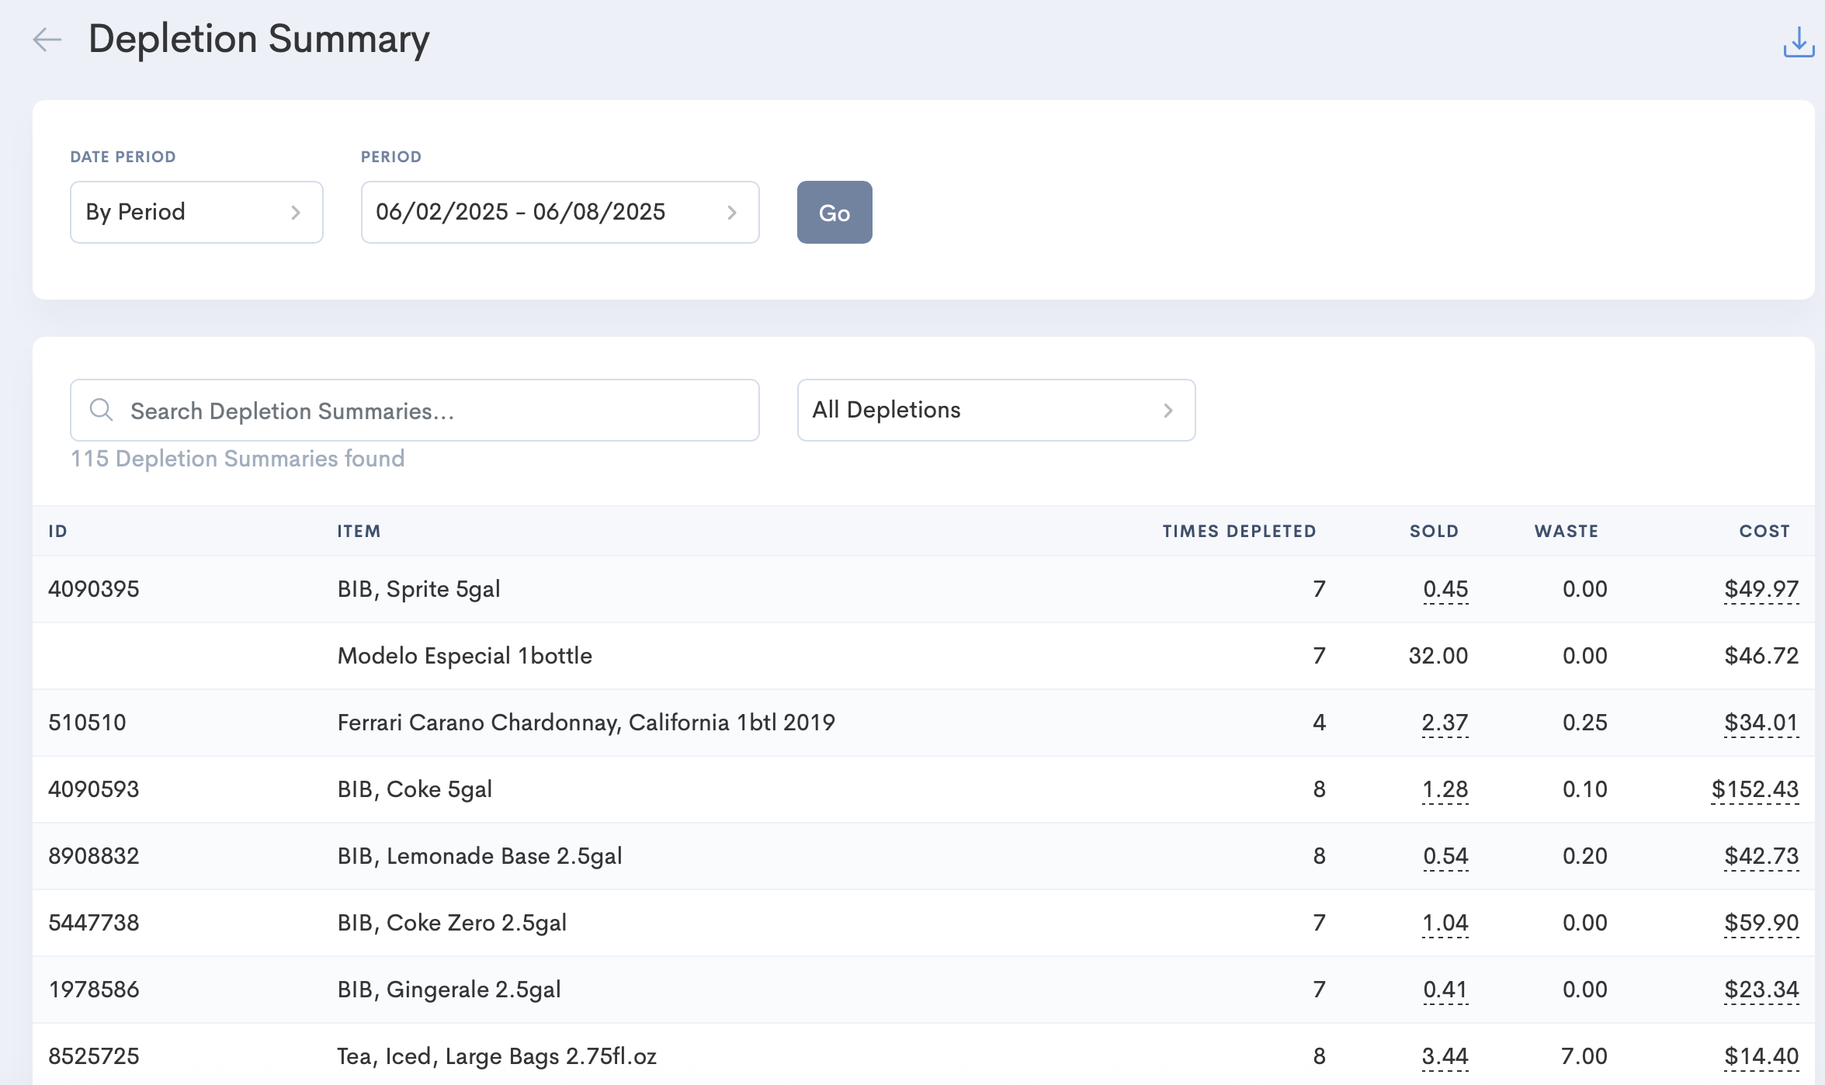This screenshot has height=1085, width=1825.
Task: Select the BIB, Sprite 5gal item name
Action: 418,589
